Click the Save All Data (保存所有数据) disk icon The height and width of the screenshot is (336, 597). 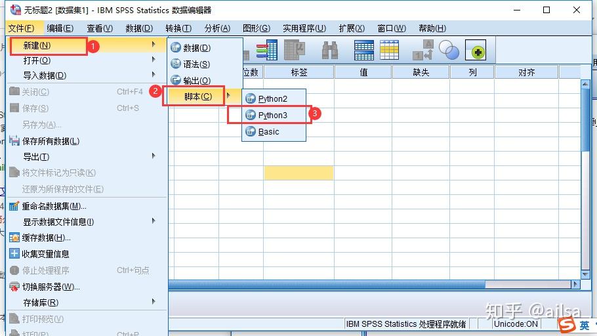(14, 141)
